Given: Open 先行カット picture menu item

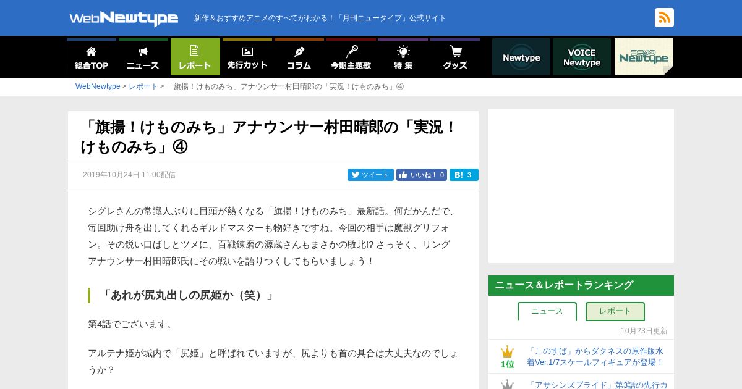Looking at the screenshot, I should [247, 57].
